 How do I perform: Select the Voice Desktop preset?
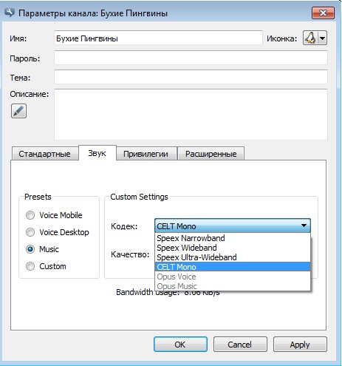pos(30,232)
